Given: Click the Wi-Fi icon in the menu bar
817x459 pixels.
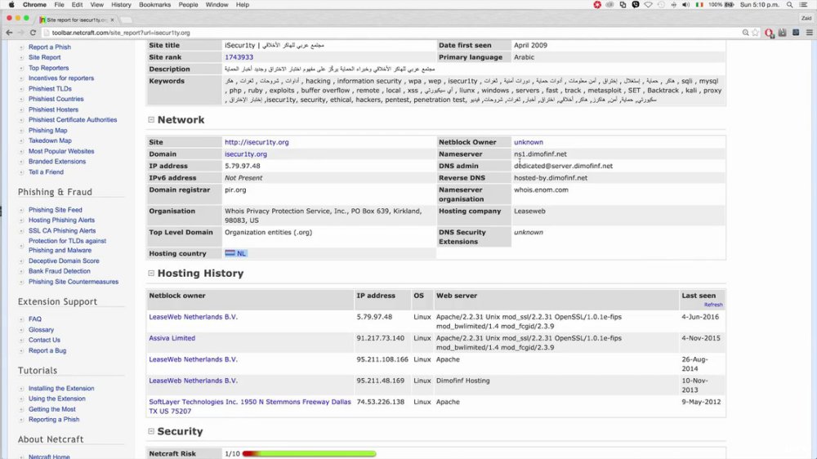Looking at the screenshot, I should click(648, 5).
